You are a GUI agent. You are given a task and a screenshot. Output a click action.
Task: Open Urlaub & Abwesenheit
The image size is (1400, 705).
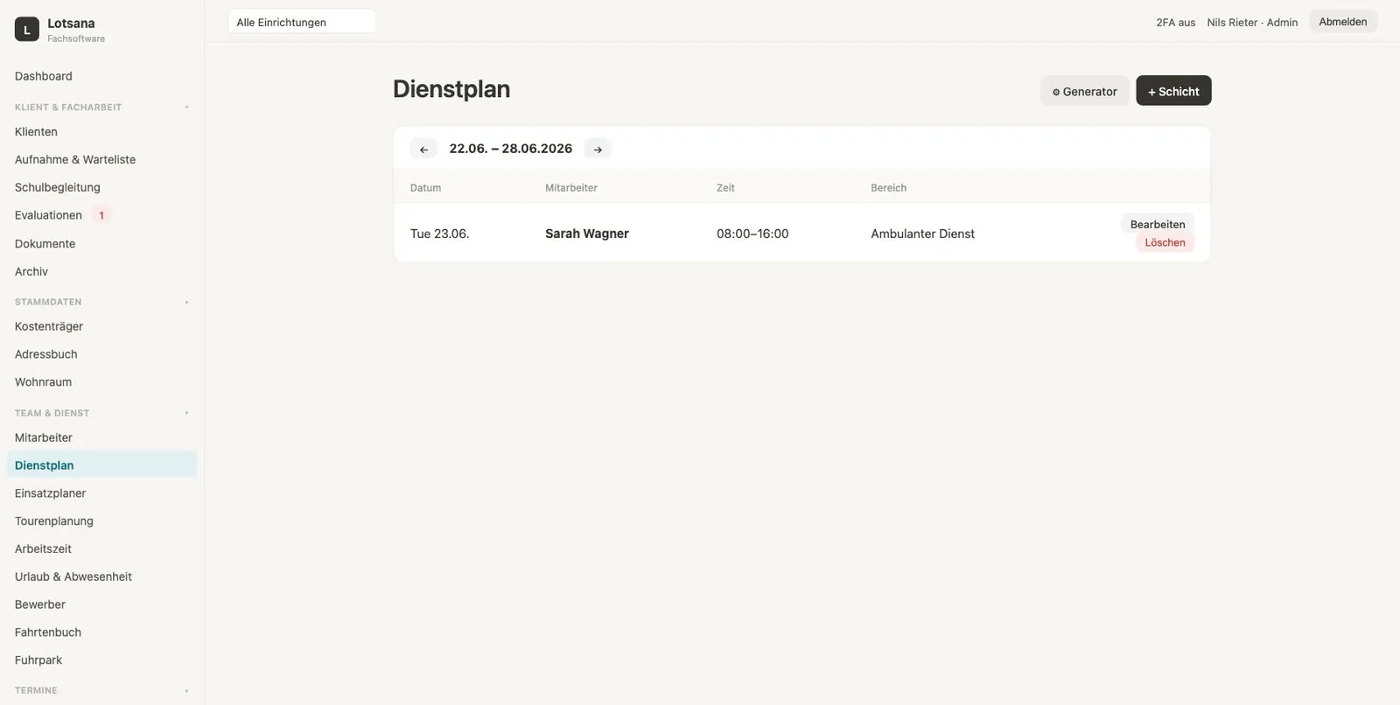(x=102, y=576)
